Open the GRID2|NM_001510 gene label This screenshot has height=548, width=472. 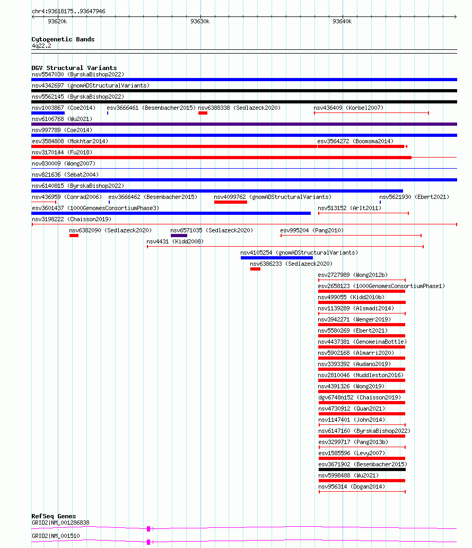click(x=56, y=536)
